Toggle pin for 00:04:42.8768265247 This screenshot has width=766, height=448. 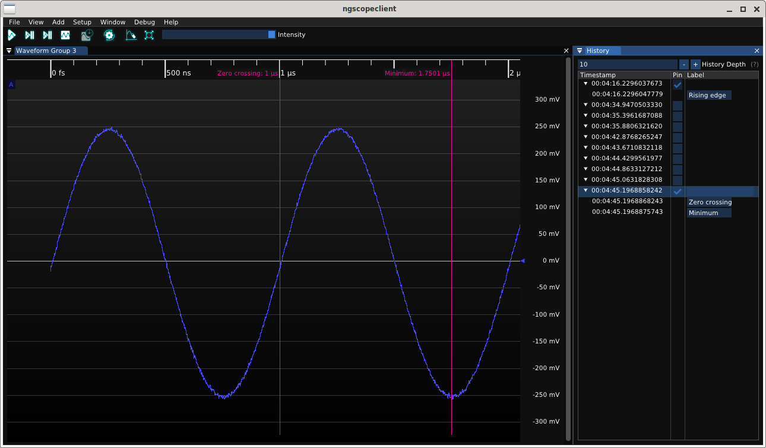click(678, 137)
